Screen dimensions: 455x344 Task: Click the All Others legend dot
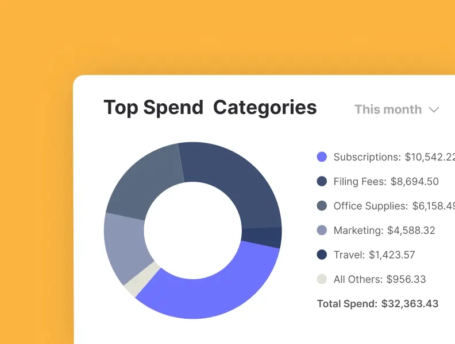click(x=322, y=279)
